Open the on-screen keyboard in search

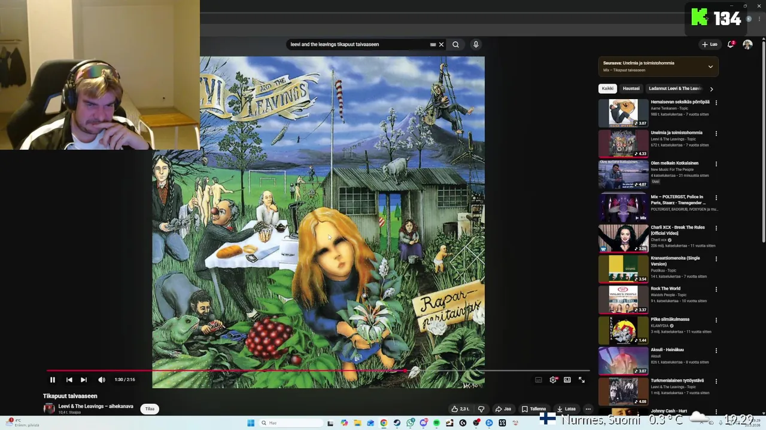click(x=433, y=44)
